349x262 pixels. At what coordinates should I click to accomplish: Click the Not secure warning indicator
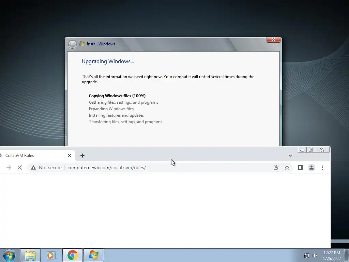pyautogui.click(x=46, y=168)
